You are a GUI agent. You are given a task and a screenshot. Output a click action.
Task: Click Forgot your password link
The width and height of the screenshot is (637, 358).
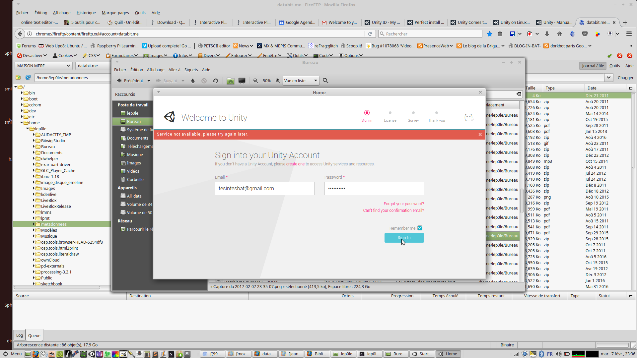403,204
